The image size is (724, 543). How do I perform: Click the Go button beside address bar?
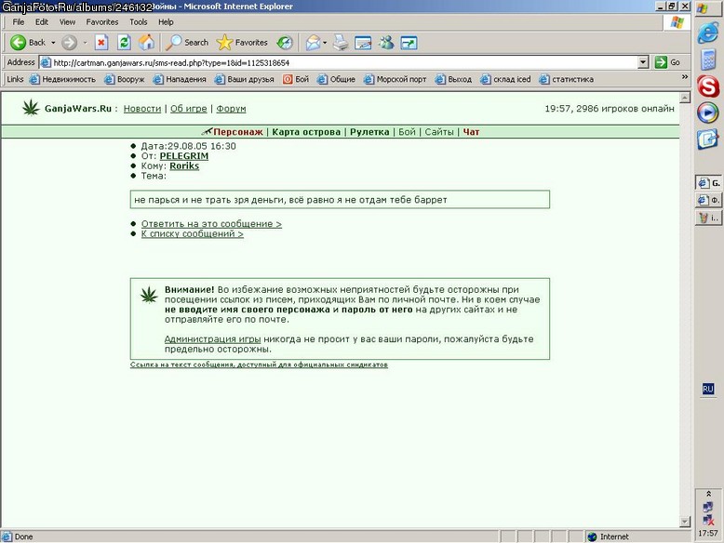(667, 62)
